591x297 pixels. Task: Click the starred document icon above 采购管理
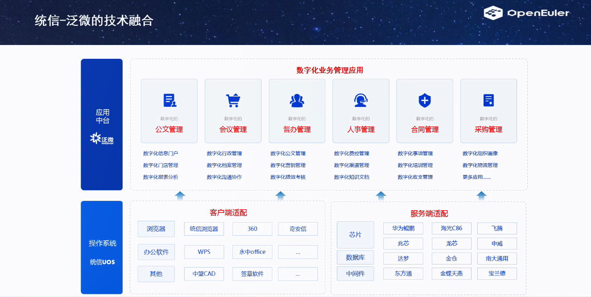488,101
